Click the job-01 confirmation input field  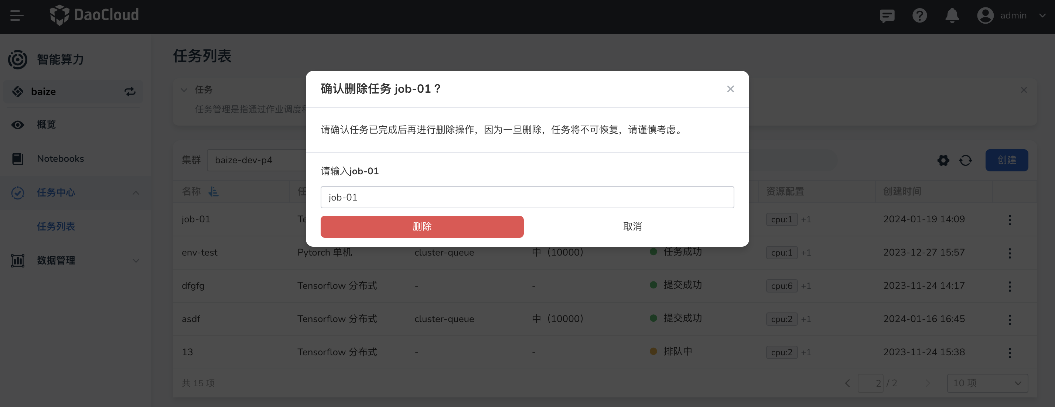pyautogui.click(x=527, y=197)
